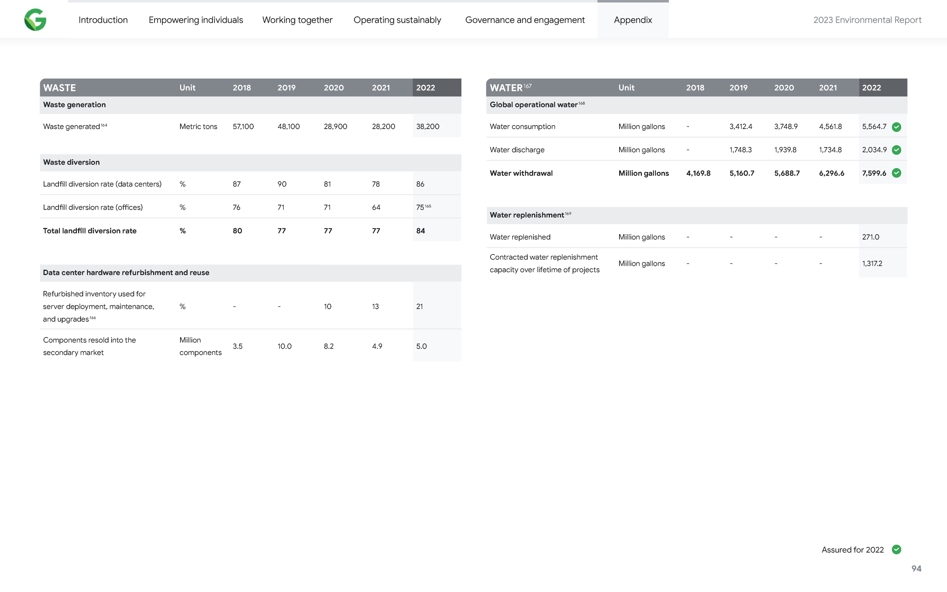The height and width of the screenshot is (592, 947).
Task: Click the green G leaf logo
Action: 35,20
